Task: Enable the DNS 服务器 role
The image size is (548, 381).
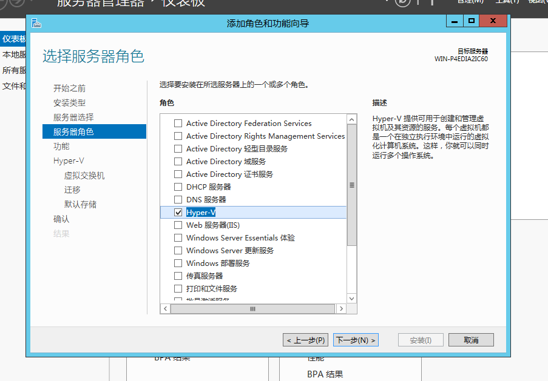Action: click(178, 199)
